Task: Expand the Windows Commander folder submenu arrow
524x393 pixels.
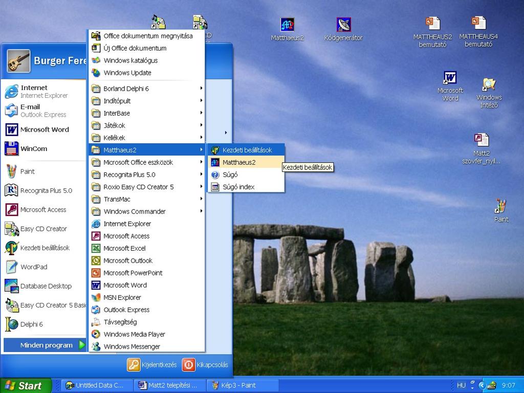Action: [x=201, y=211]
